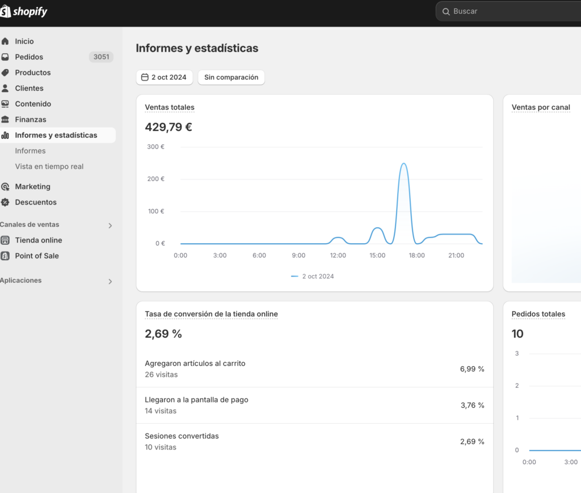Click the 2,69 % conversion rate headline
This screenshot has height=493, width=581.
click(163, 334)
